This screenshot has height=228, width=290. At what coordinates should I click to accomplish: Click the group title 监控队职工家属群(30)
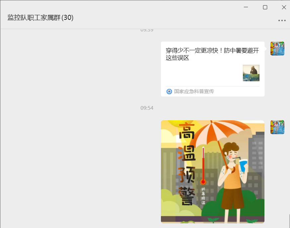click(x=40, y=18)
